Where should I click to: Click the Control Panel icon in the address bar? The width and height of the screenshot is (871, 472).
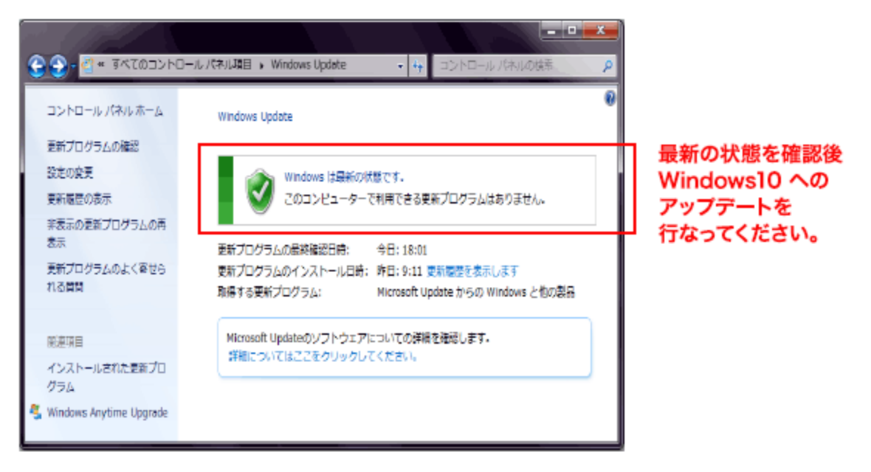[x=88, y=65]
